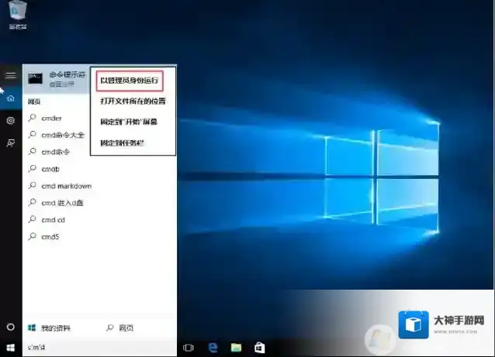The image size is (495, 357).
Task: Open the Windows Start button
Action: click(x=11, y=348)
